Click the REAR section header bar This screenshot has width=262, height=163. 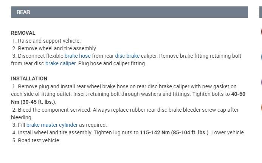click(x=129, y=12)
